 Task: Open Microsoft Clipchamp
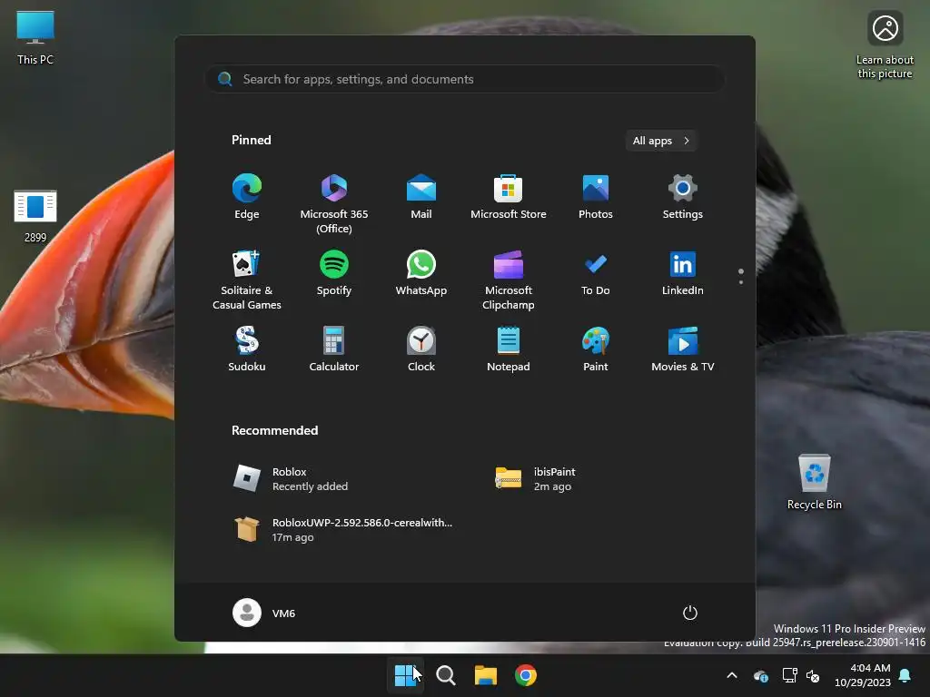click(x=509, y=280)
